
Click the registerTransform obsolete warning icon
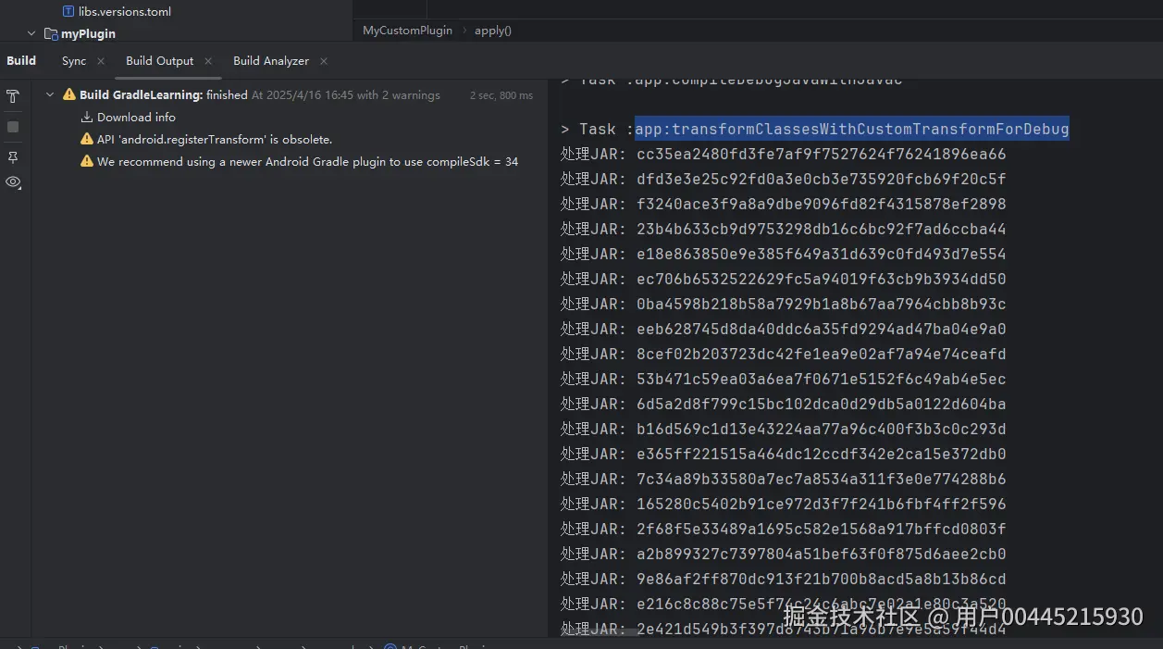tap(87, 140)
